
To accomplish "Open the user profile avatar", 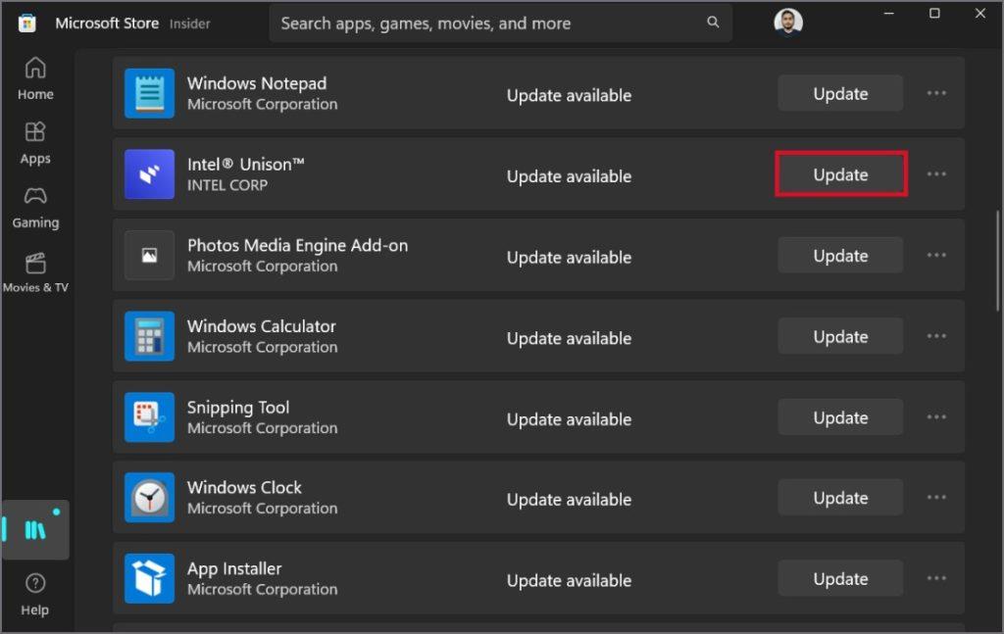I will [788, 23].
